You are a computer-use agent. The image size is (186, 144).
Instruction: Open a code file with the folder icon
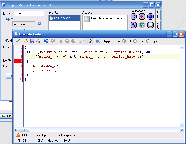[26, 41]
